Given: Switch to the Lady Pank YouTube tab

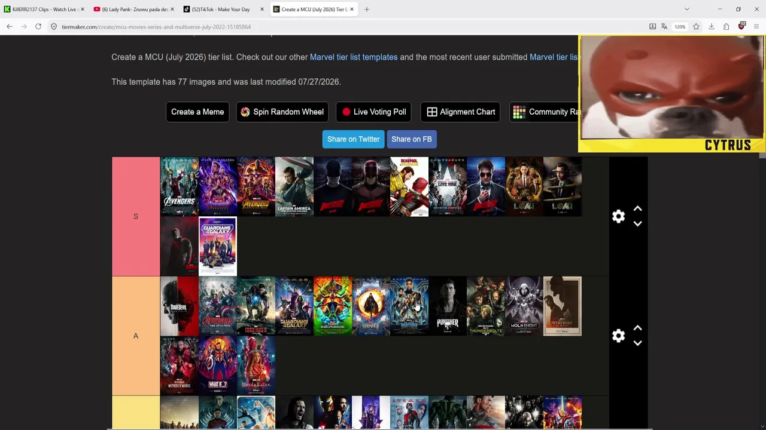Looking at the screenshot, I should 134,10.
